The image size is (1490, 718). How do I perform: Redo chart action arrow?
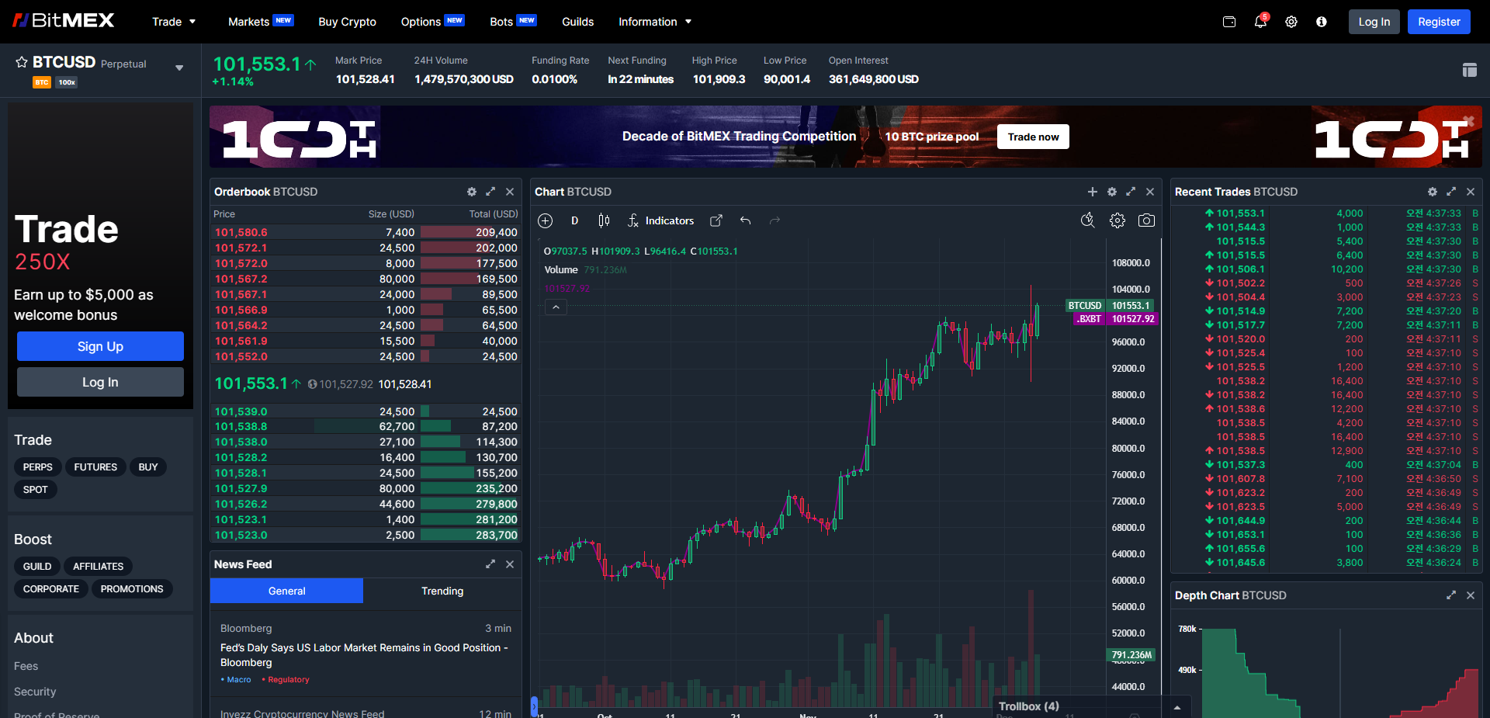pyautogui.click(x=774, y=221)
